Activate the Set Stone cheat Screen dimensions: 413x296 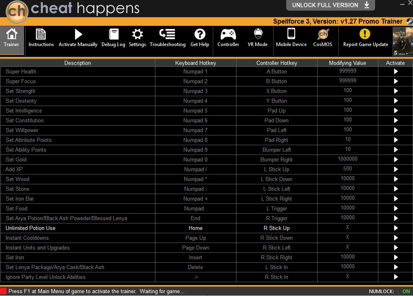click(395, 189)
